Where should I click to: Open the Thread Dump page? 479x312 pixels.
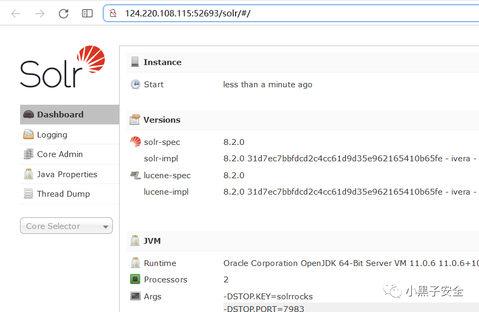(70, 194)
